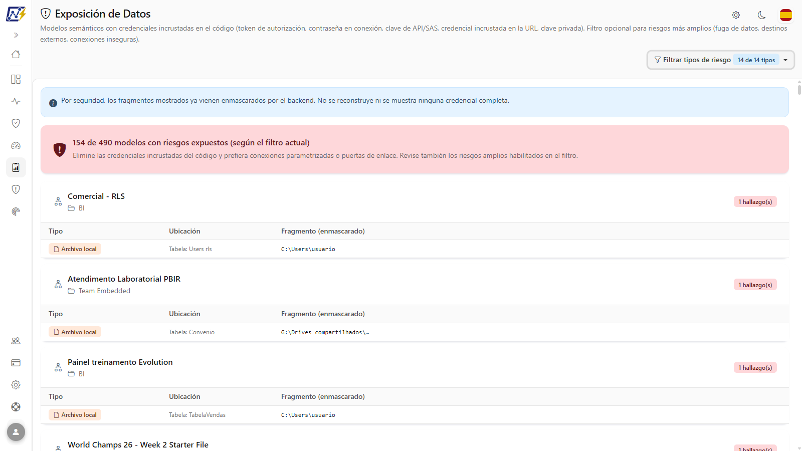Open the shield checkmark sidebar icon
Screen dimensions: 802x451
(16, 123)
